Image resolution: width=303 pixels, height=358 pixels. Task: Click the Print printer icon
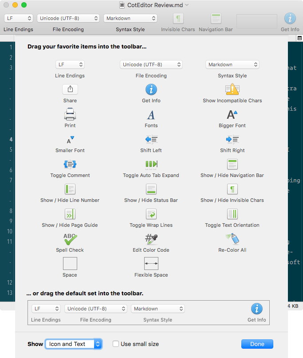click(70, 114)
